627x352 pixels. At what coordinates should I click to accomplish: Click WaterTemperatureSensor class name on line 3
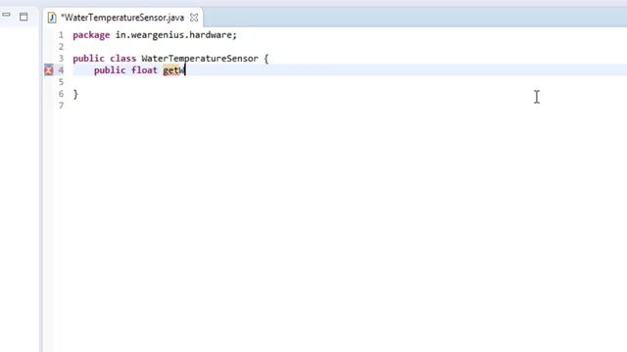[x=200, y=59]
